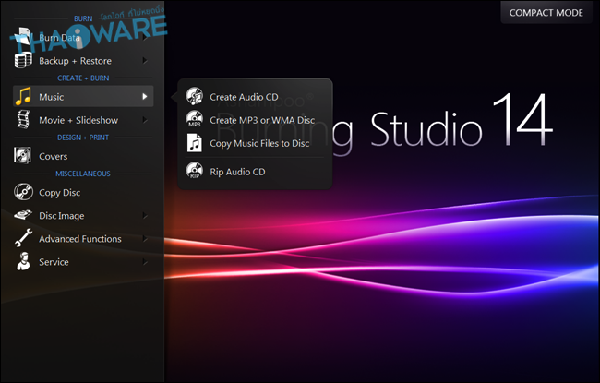Click the Advanced Functions wrench icon
600x383 pixels.
[23, 238]
